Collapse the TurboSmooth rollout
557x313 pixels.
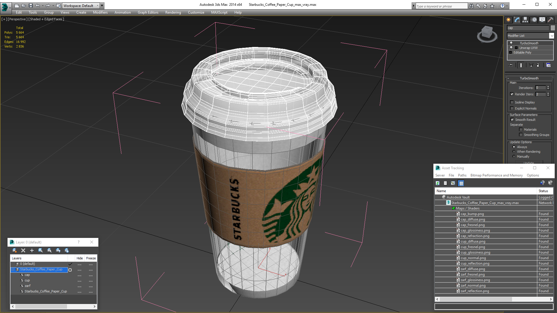[529, 78]
